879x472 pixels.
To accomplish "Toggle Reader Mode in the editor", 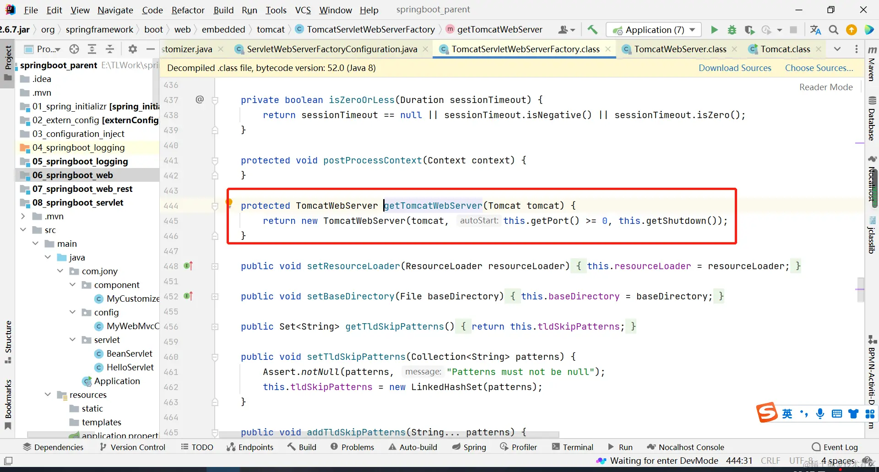I will click(x=826, y=87).
